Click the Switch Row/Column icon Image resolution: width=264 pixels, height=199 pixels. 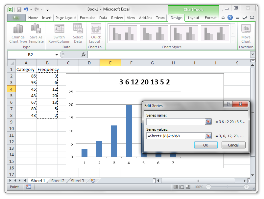pos(59,33)
